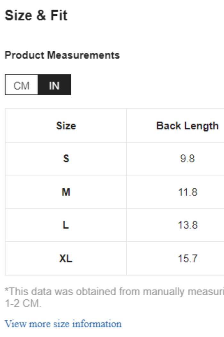
Task: Click the 11.8 back length value
Action: coord(187,192)
